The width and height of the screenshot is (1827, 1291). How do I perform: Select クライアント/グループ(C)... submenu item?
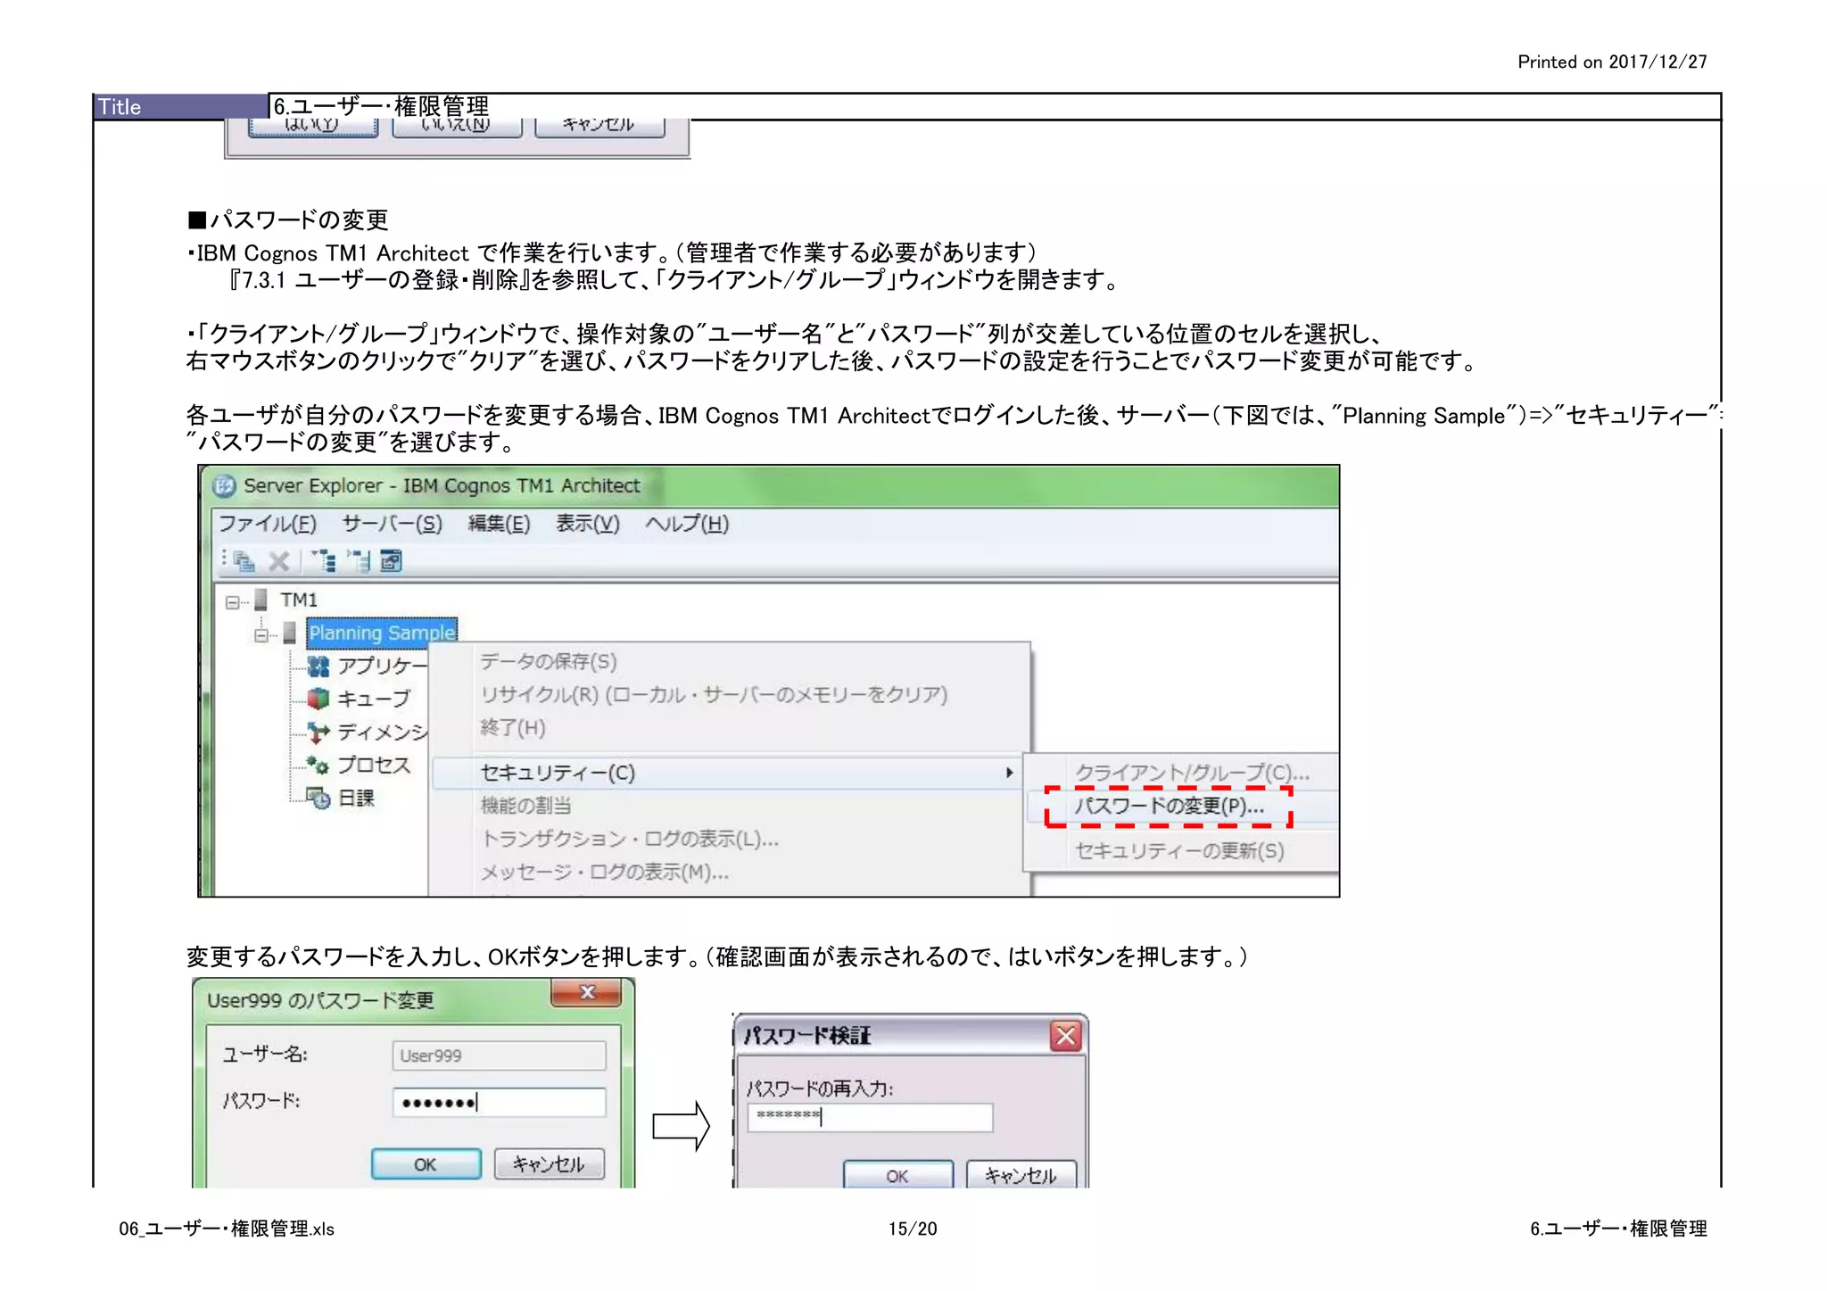click(1192, 773)
